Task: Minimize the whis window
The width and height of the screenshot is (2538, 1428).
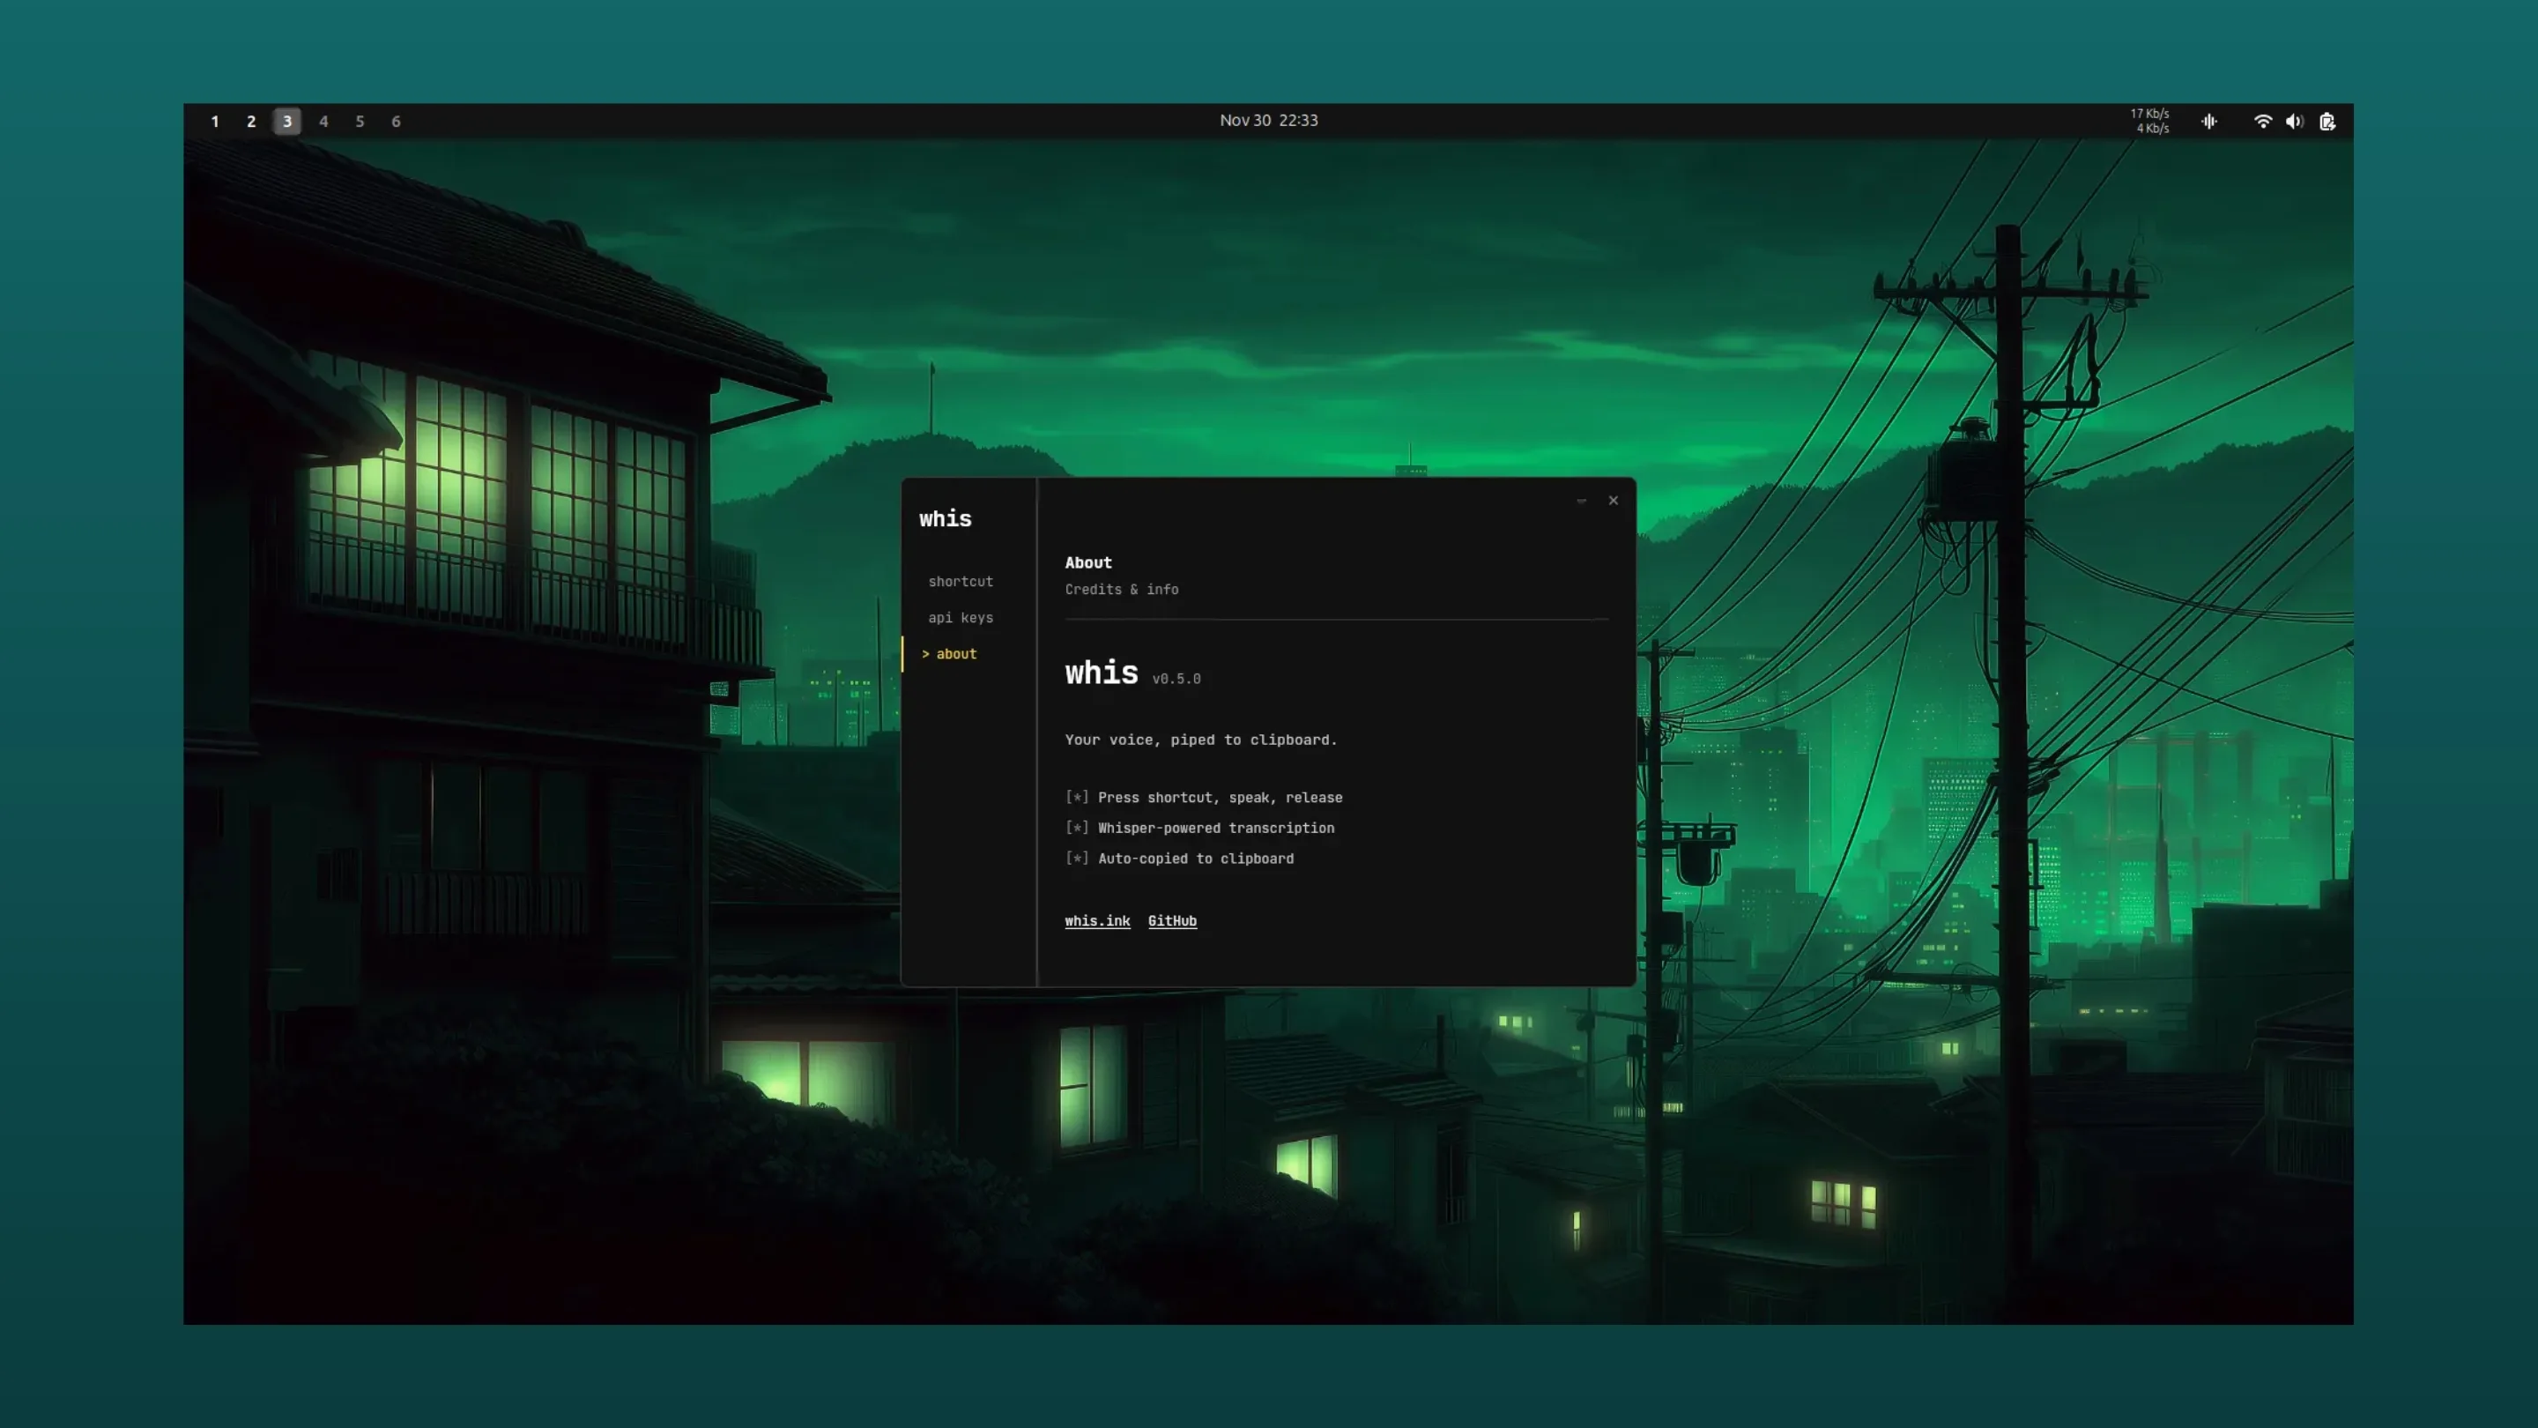Action: pyautogui.click(x=1581, y=501)
